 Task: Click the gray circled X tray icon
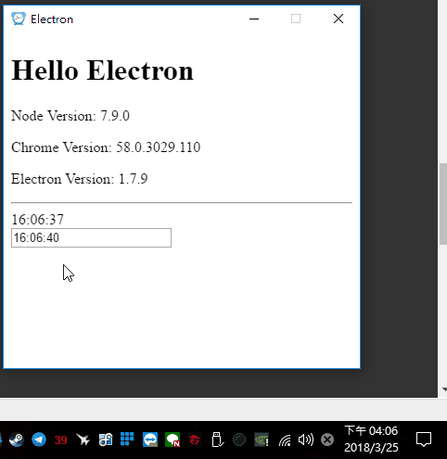click(x=327, y=440)
